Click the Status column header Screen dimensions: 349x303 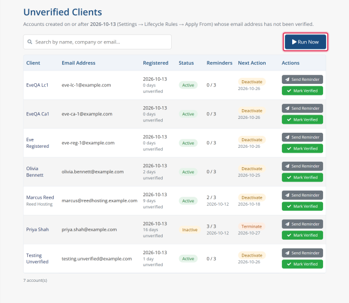click(186, 63)
